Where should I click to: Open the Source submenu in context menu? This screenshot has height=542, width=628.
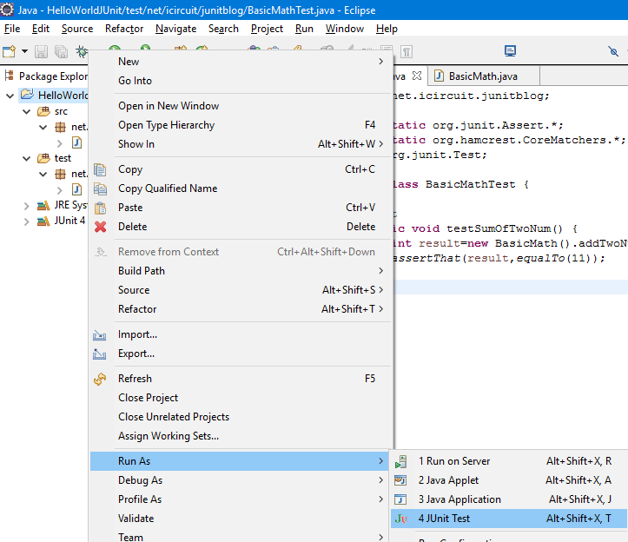[x=240, y=290]
